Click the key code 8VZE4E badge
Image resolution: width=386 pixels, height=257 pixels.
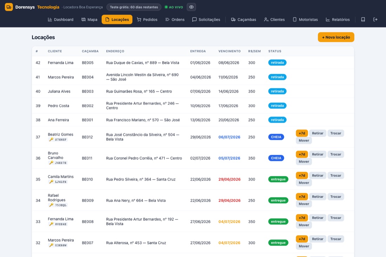click(58, 224)
